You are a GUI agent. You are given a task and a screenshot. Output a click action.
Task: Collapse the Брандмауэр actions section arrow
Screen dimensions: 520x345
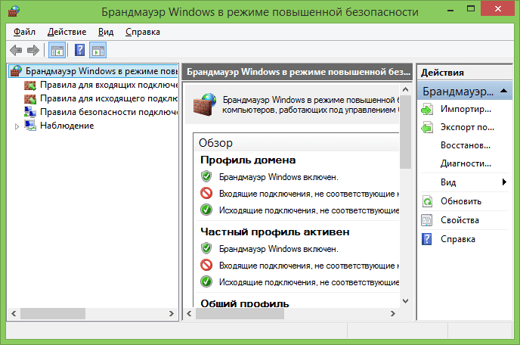tap(503, 91)
